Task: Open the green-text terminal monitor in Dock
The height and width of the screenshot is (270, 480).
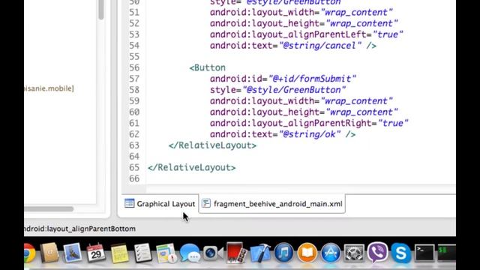Action: click(447, 253)
